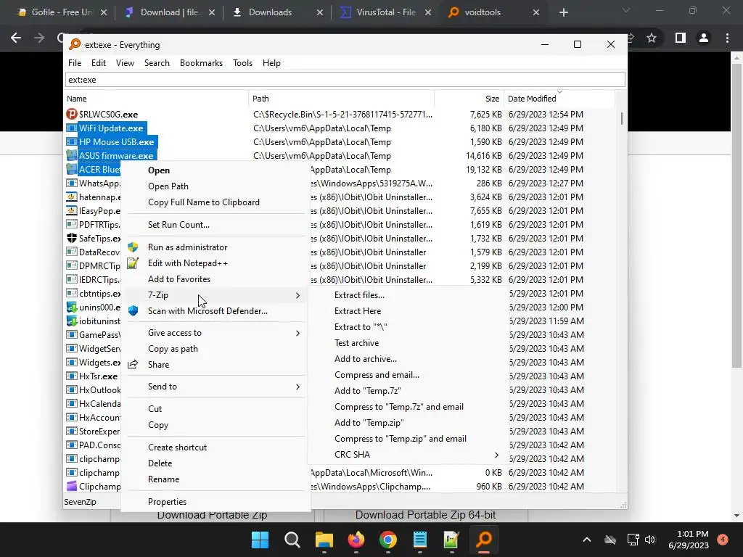Show hidden system tray icons
The height and width of the screenshot is (557, 743).
pyautogui.click(x=586, y=540)
